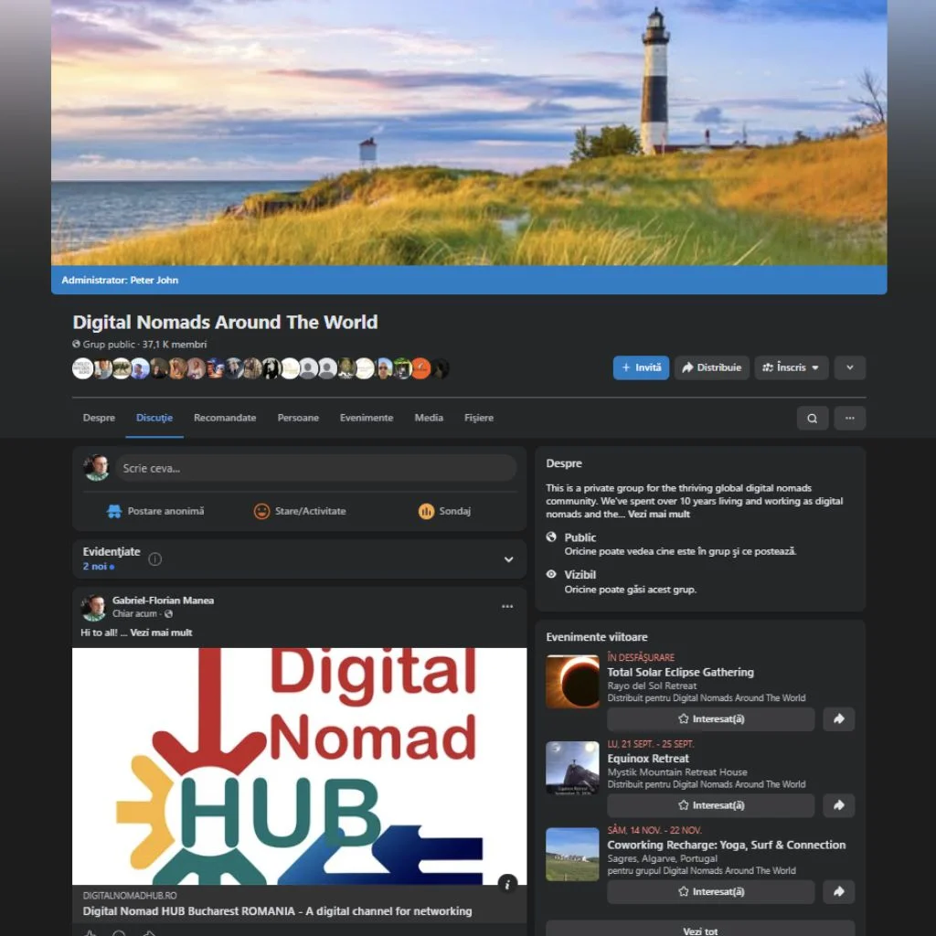Image resolution: width=936 pixels, height=936 pixels.
Task: Click the info icon on link preview
Action: point(507,884)
